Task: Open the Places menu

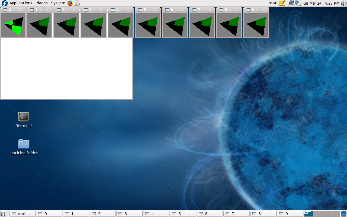Action: click(x=41, y=3)
